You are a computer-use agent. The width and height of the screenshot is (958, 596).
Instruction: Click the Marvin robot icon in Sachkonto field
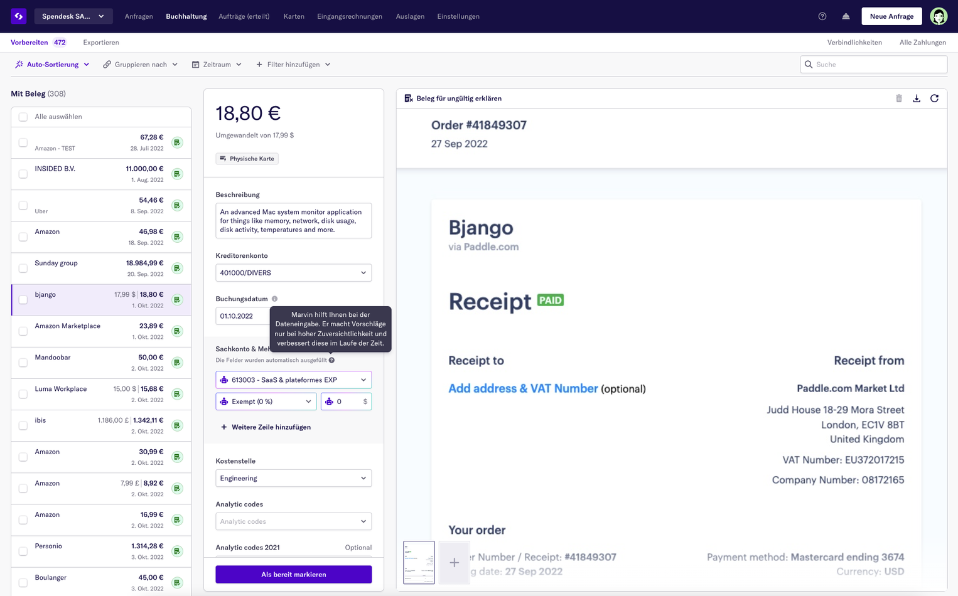point(224,380)
